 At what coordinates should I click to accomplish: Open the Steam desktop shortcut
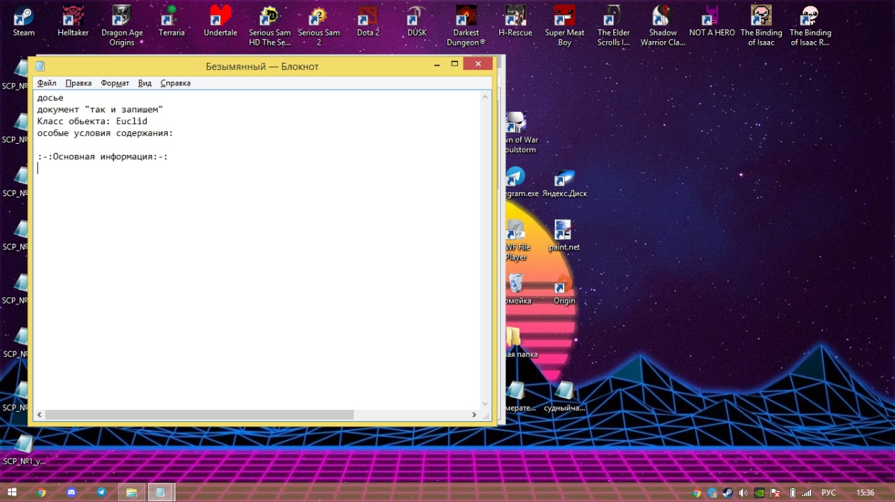click(23, 21)
